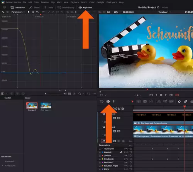Open timeline Parameters panel three-dot menu

click(x=130, y=145)
